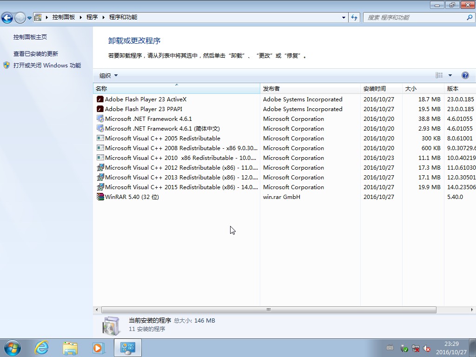This screenshot has width=476, height=357.
Task: Sort by 安装时间 column header
Action: (381, 88)
